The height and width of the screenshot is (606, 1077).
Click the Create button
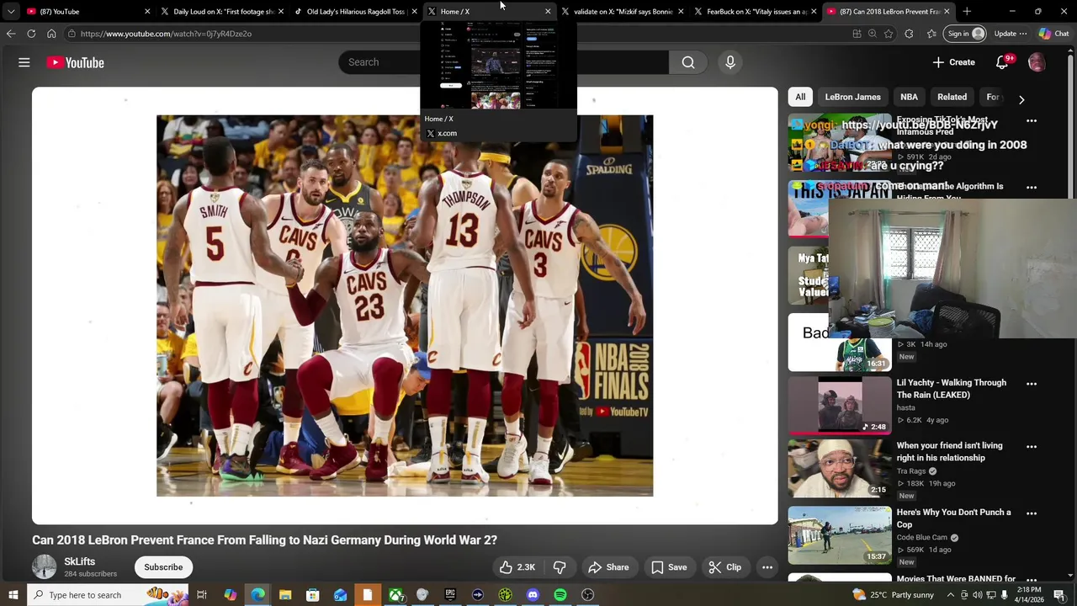coord(954,62)
